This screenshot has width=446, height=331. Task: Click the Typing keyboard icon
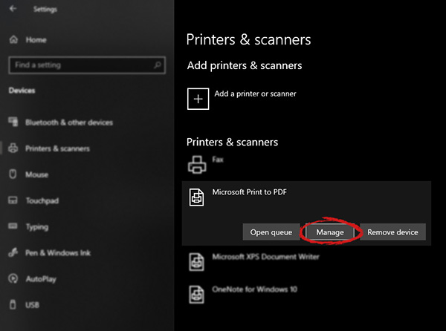(x=13, y=226)
